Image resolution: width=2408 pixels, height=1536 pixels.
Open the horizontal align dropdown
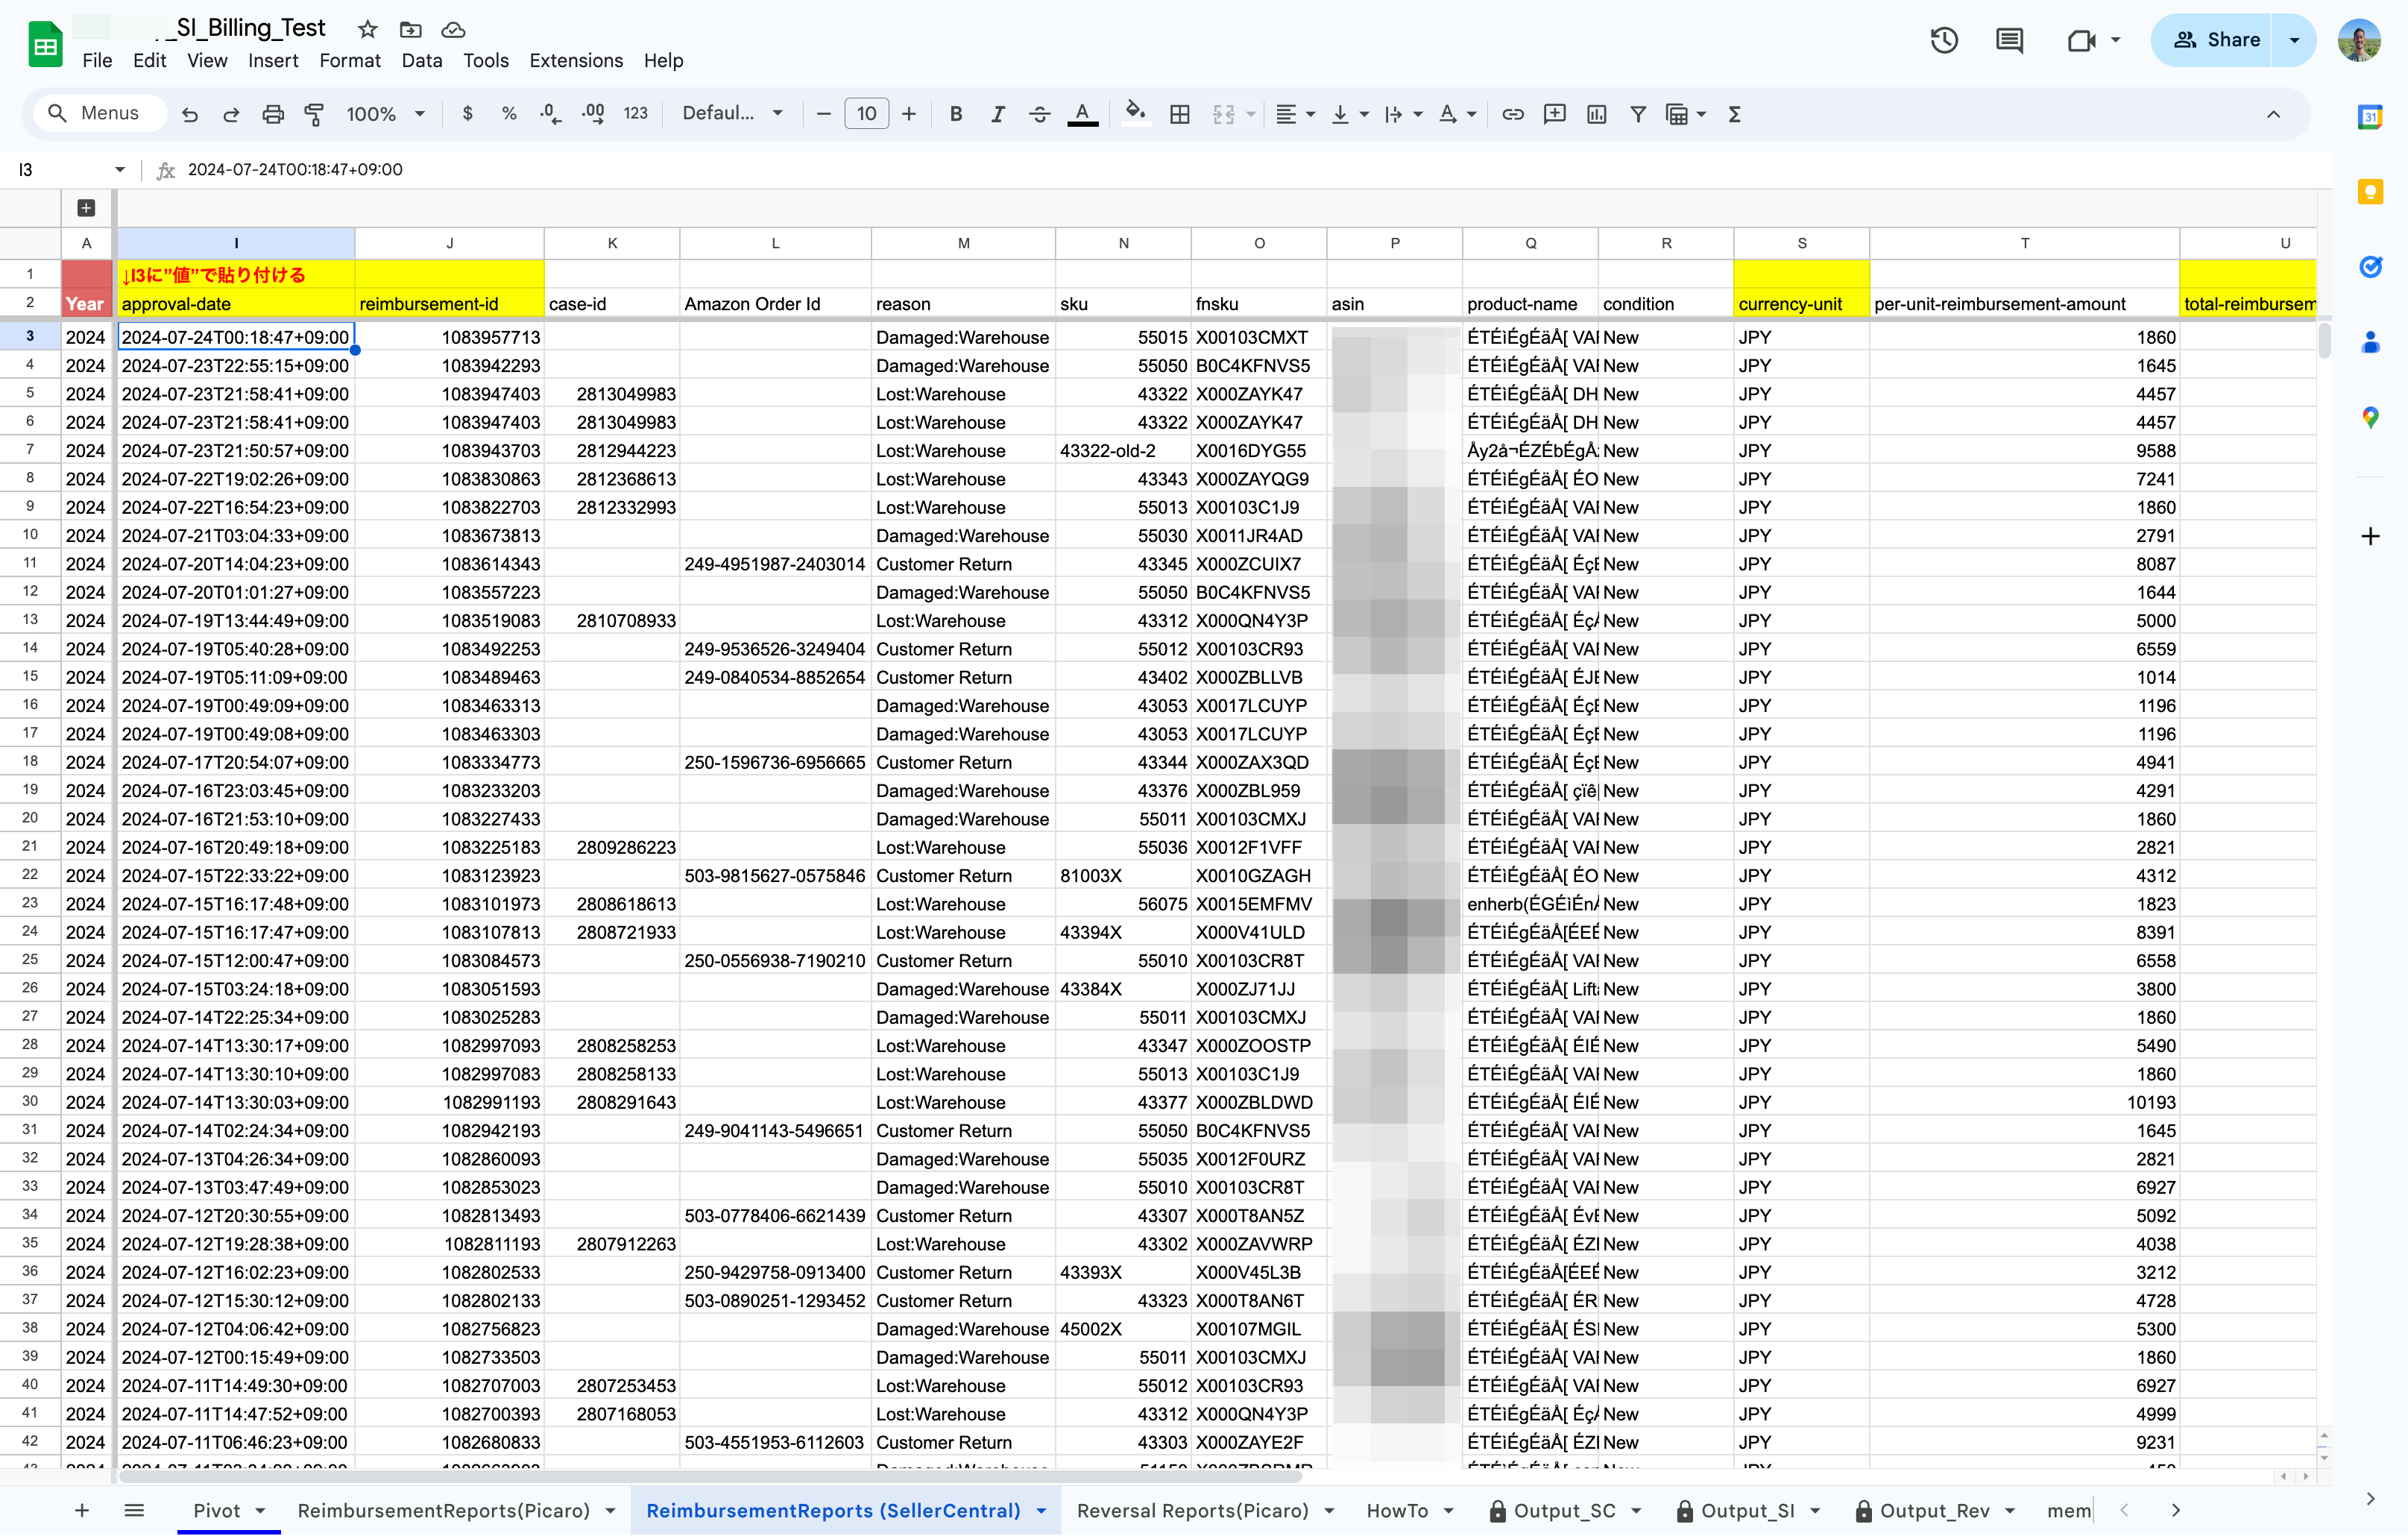tap(1296, 114)
